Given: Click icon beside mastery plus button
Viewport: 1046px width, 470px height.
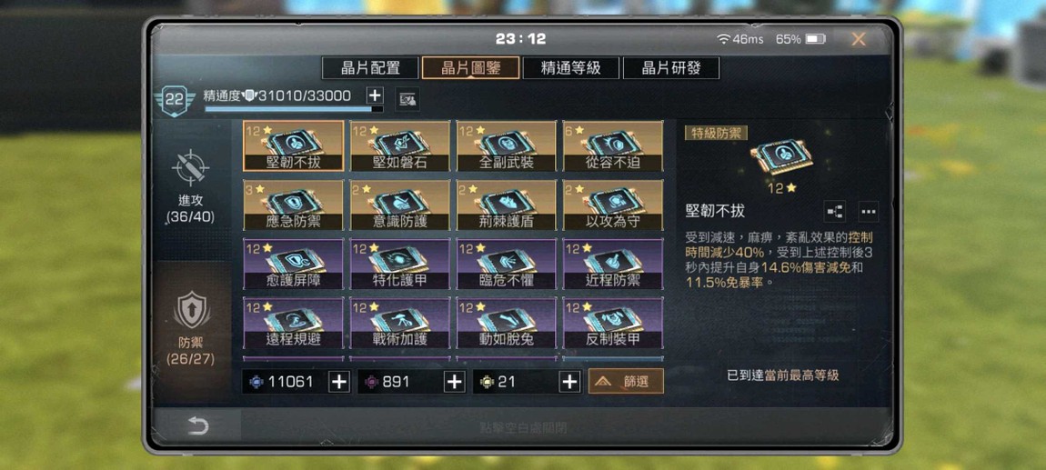Looking at the screenshot, I should tap(407, 99).
